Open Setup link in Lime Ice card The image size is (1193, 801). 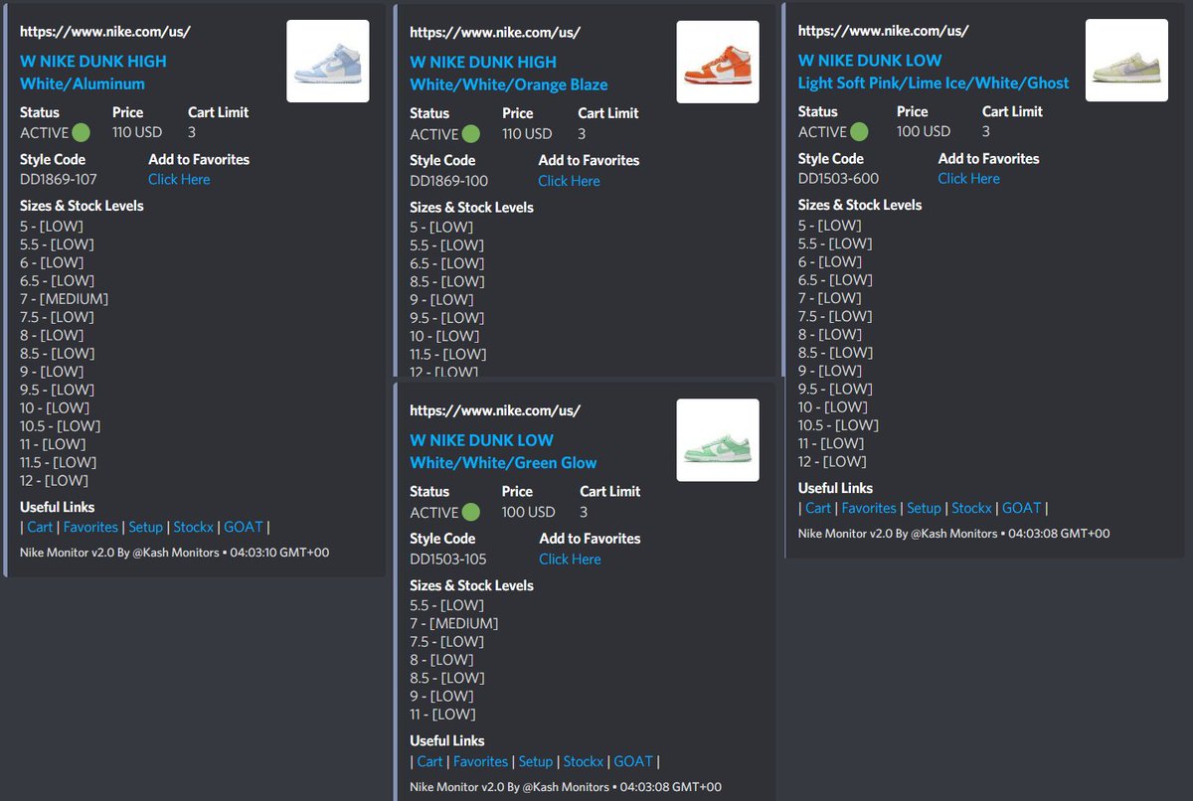tap(924, 508)
